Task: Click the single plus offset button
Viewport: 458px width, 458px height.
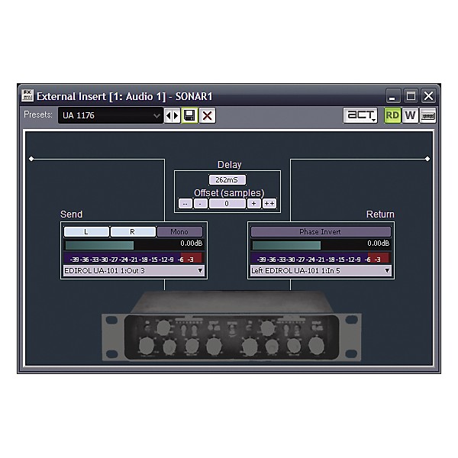Action: (254, 204)
